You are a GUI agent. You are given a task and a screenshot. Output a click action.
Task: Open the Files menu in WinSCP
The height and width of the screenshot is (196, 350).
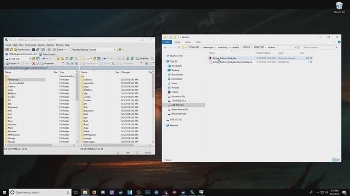click(x=21, y=45)
